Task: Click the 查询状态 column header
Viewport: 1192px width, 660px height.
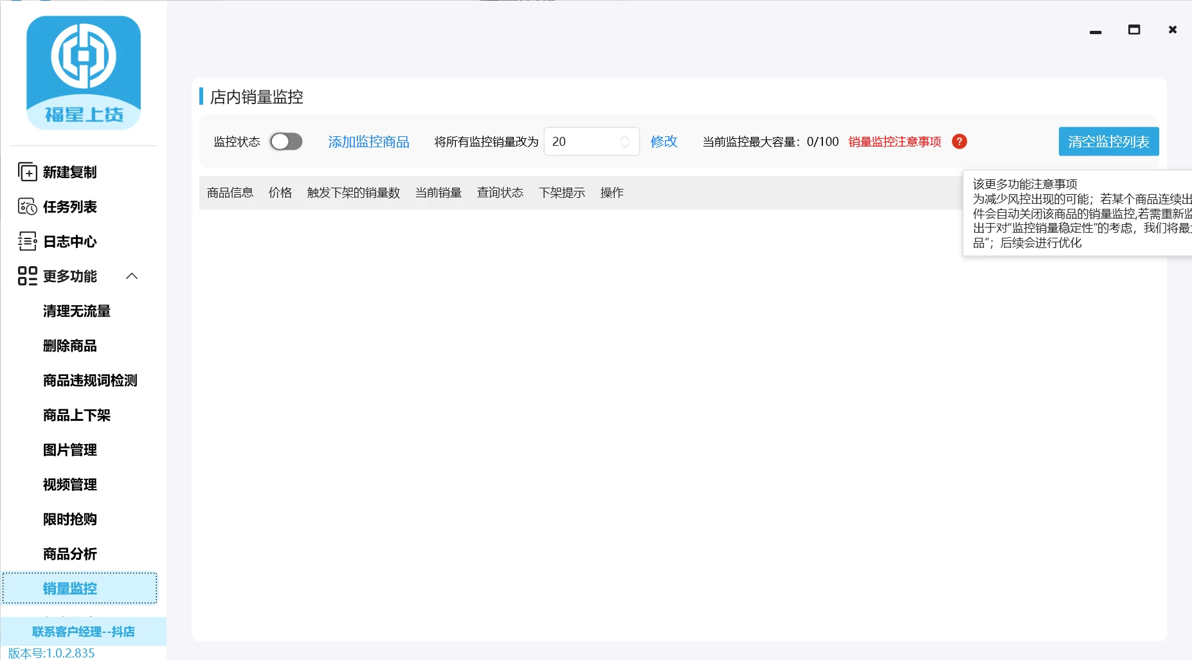Action: [500, 193]
